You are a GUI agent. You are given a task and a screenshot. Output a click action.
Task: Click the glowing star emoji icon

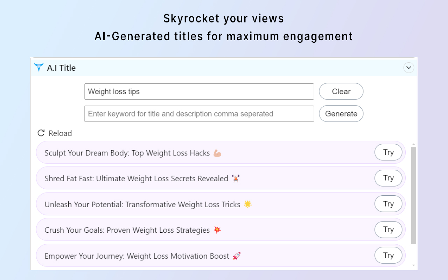click(x=248, y=204)
